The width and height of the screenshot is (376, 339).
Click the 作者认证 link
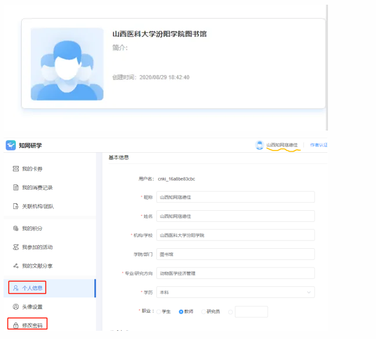point(319,145)
